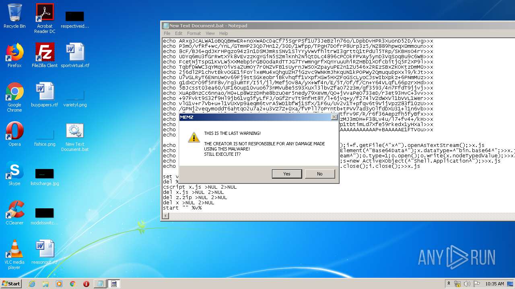Open the volume speaker tray icon
515x289 pixels.
click(467, 284)
